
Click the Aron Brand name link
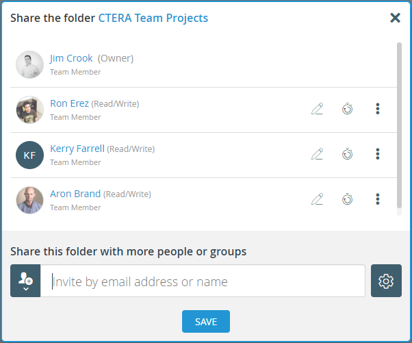(x=75, y=194)
